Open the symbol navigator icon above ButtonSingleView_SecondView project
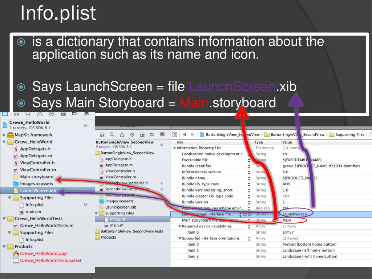372x279 pixels. [x=102, y=135]
